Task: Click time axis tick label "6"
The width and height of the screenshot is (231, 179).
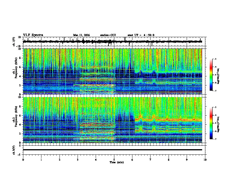Action: 132,160
